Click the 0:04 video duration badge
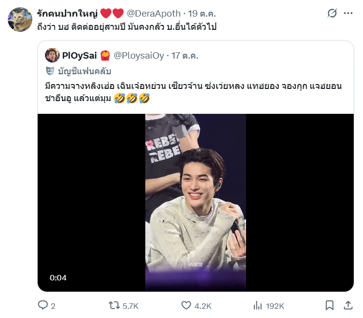Image resolution: width=363 pixels, height=318 pixels. (58, 277)
